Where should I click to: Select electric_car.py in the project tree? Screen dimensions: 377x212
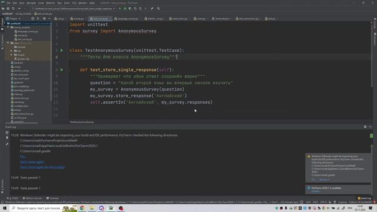[x=20, y=71]
